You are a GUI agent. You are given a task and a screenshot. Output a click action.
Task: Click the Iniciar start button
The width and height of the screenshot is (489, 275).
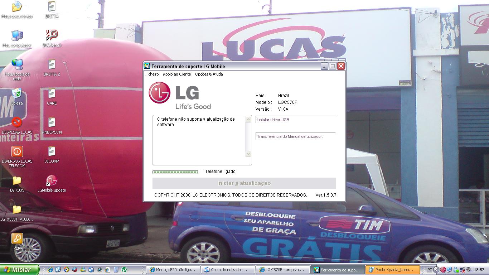[x=19, y=270]
